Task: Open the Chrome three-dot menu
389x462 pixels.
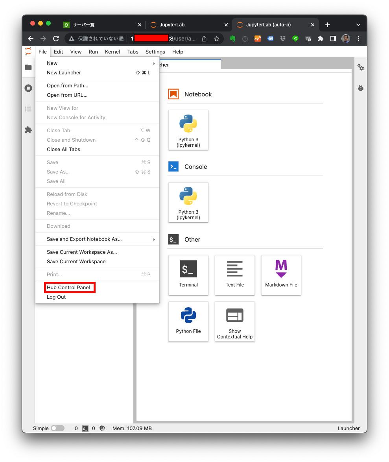Action: coord(358,39)
